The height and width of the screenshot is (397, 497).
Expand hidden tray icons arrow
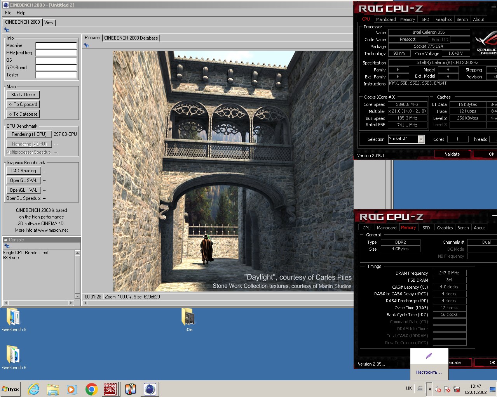(430, 389)
